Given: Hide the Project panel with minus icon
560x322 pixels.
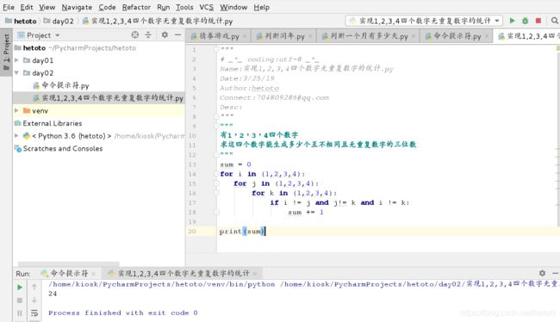Looking at the screenshot, I should click(177, 34).
